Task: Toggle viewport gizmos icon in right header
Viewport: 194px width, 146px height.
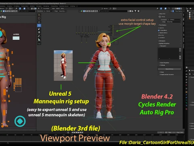Action: (x=161, y=9)
